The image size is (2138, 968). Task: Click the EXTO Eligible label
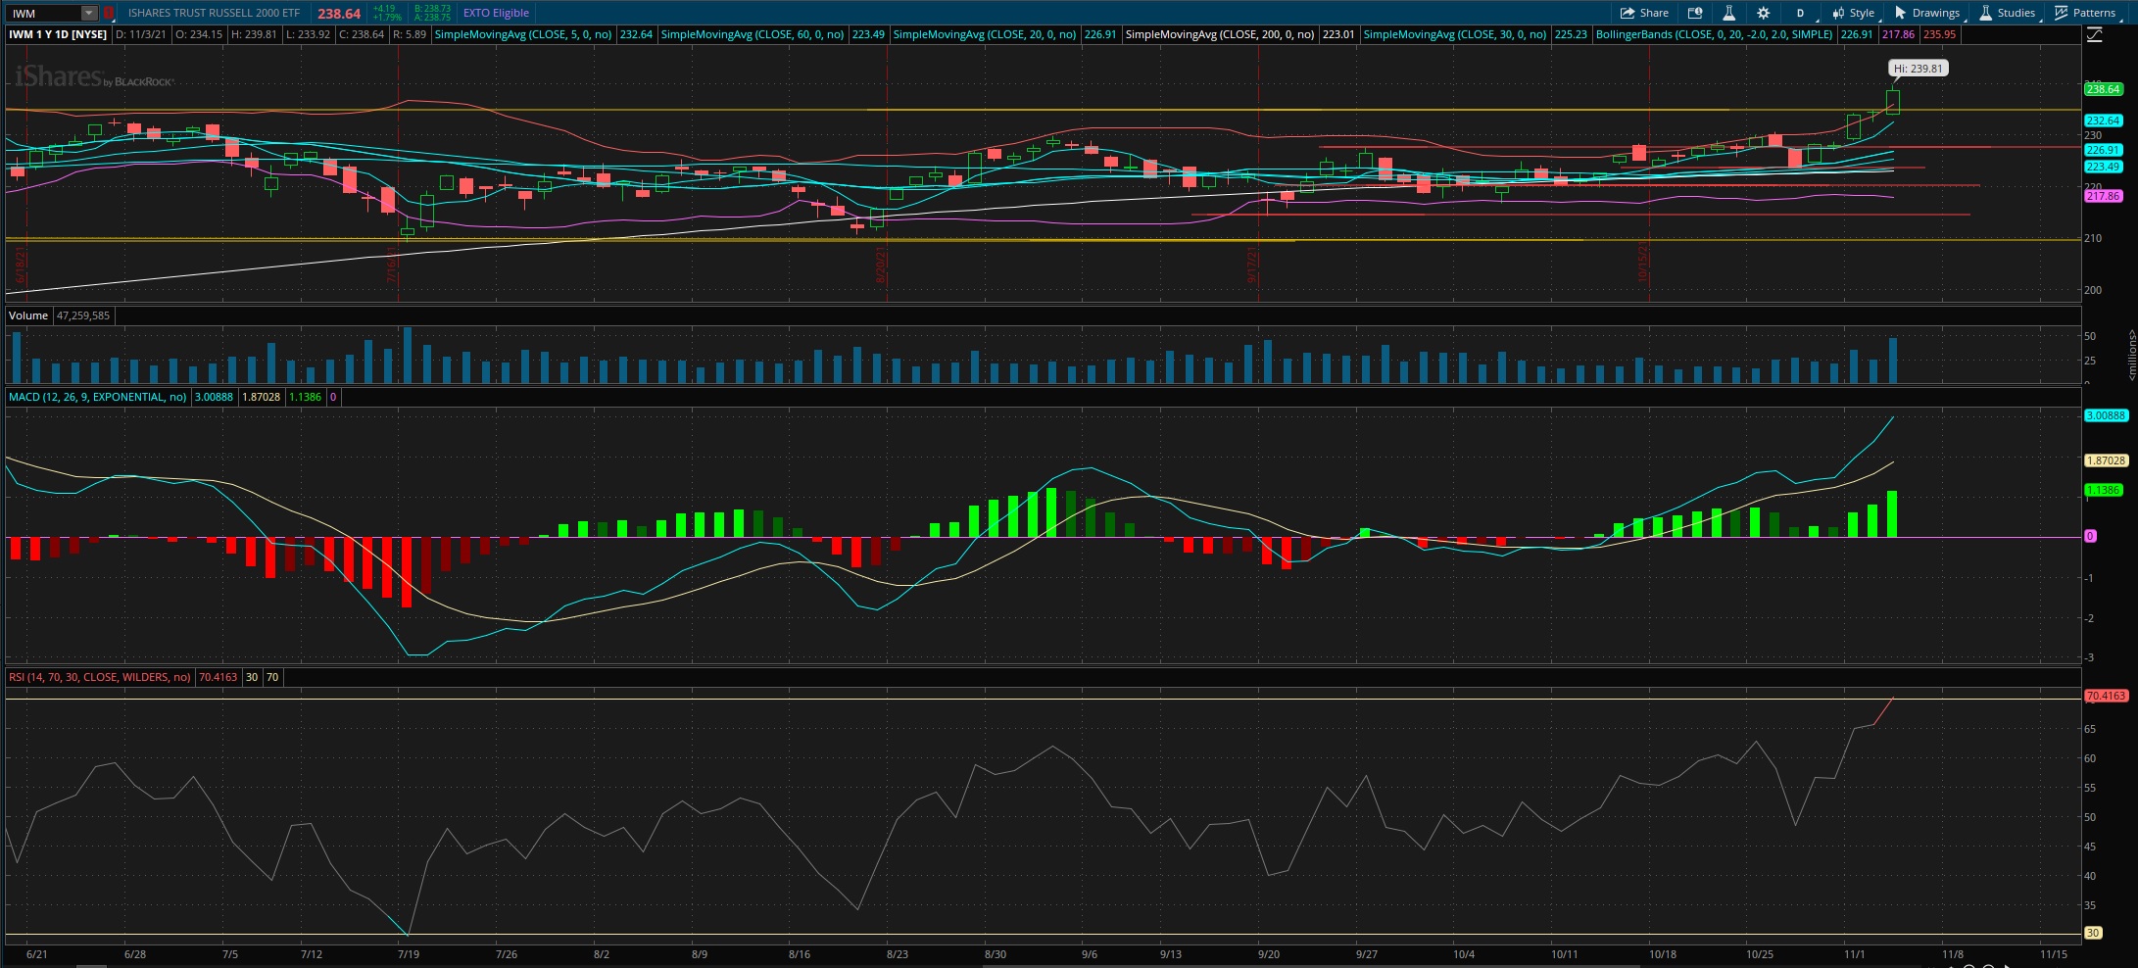pos(496,13)
